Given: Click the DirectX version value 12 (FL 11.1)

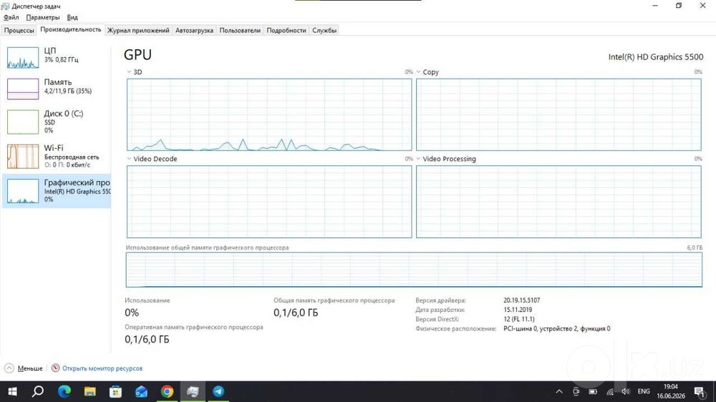Looking at the screenshot, I should tap(518, 319).
